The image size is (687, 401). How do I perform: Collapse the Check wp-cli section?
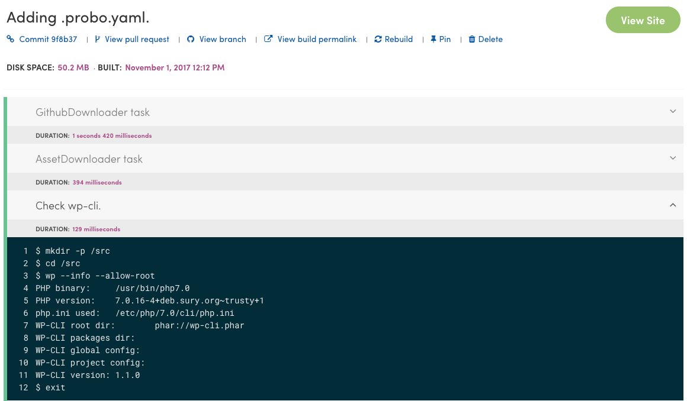pos(673,205)
